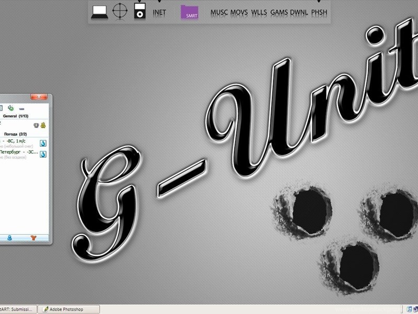Viewport: 418px width, 314px height.
Task: Open the GAMS dock shortcut
Action: click(279, 12)
